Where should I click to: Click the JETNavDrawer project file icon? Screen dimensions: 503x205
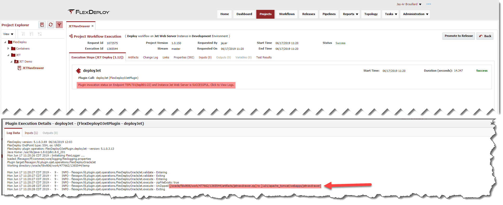click(19, 68)
